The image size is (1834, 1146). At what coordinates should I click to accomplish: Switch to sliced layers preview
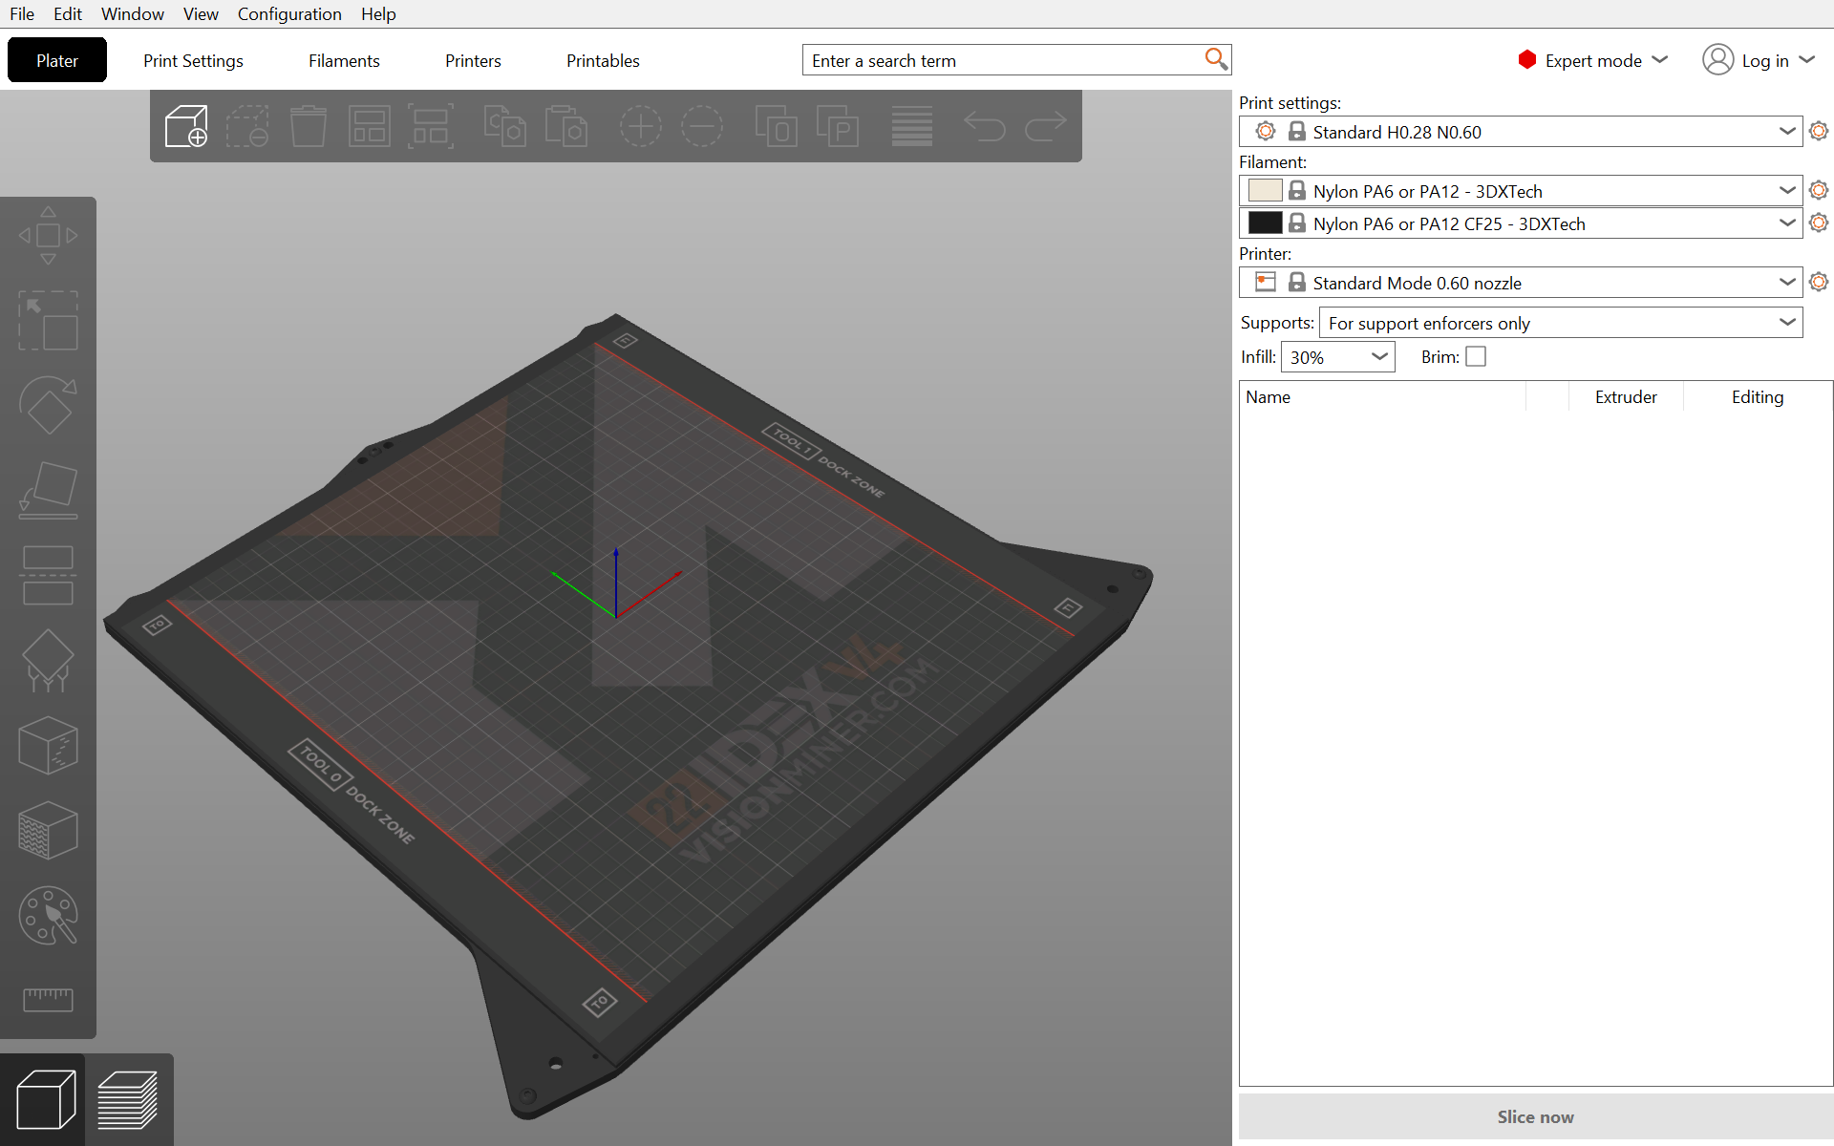point(129,1100)
